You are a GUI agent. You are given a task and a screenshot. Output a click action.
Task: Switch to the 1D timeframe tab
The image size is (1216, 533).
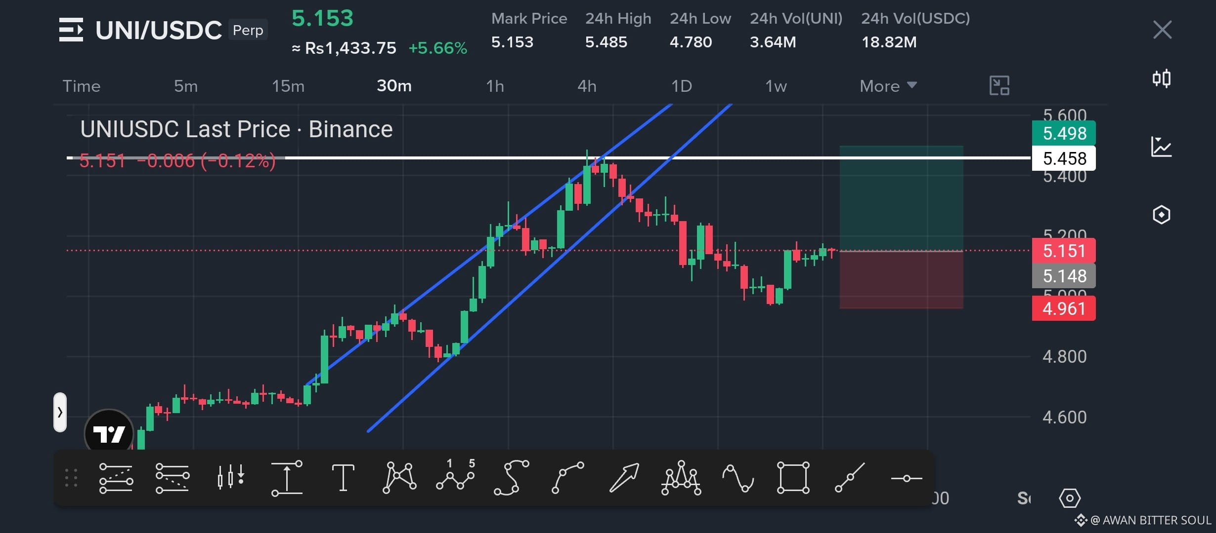(681, 86)
